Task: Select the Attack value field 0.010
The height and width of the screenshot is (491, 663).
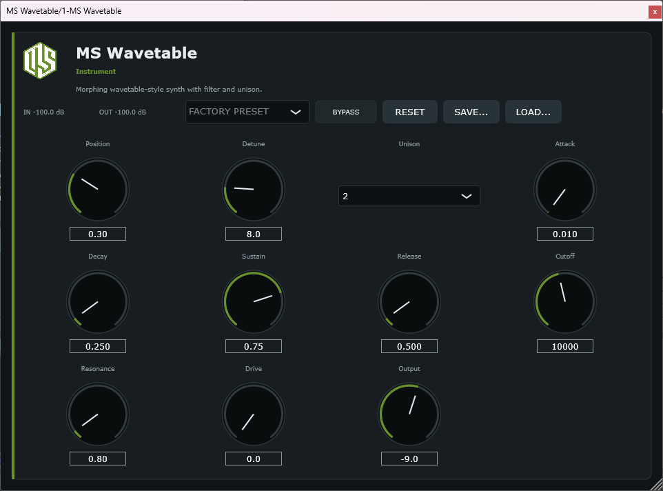Action: 565,234
